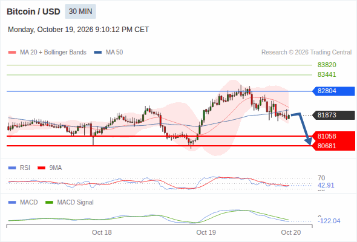Click the Oct 18 date axis label
357x242 pixels.
click(102, 232)
